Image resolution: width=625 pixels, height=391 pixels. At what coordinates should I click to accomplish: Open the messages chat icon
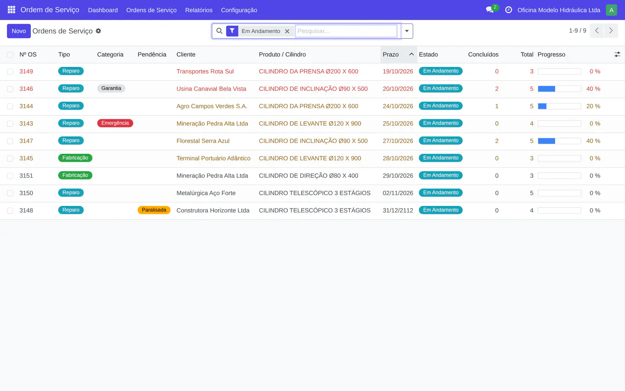[x=490, y=10]
